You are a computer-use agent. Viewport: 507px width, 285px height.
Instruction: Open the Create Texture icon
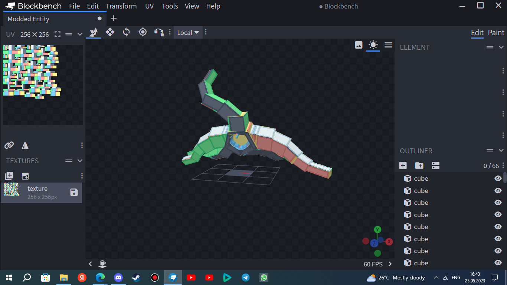pyautogui.click(x=9, y=176)
